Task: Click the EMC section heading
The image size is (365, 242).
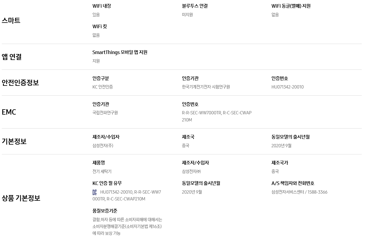Action: (x=9, y=112)
